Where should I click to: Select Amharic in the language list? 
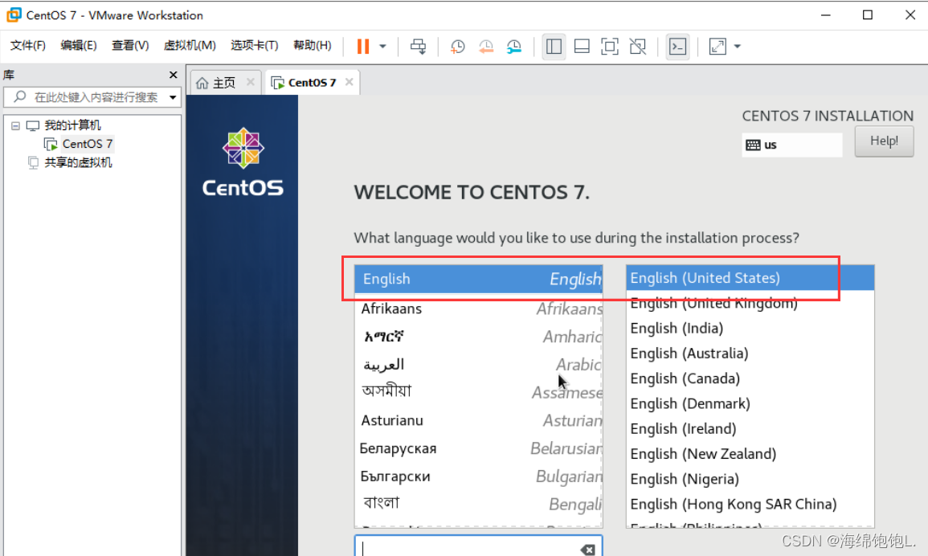478,337
